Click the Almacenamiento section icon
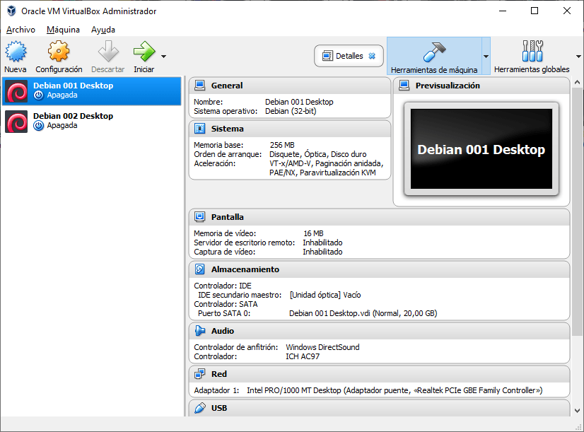Viewport: 584px width, 432px height. coord(199,269)
